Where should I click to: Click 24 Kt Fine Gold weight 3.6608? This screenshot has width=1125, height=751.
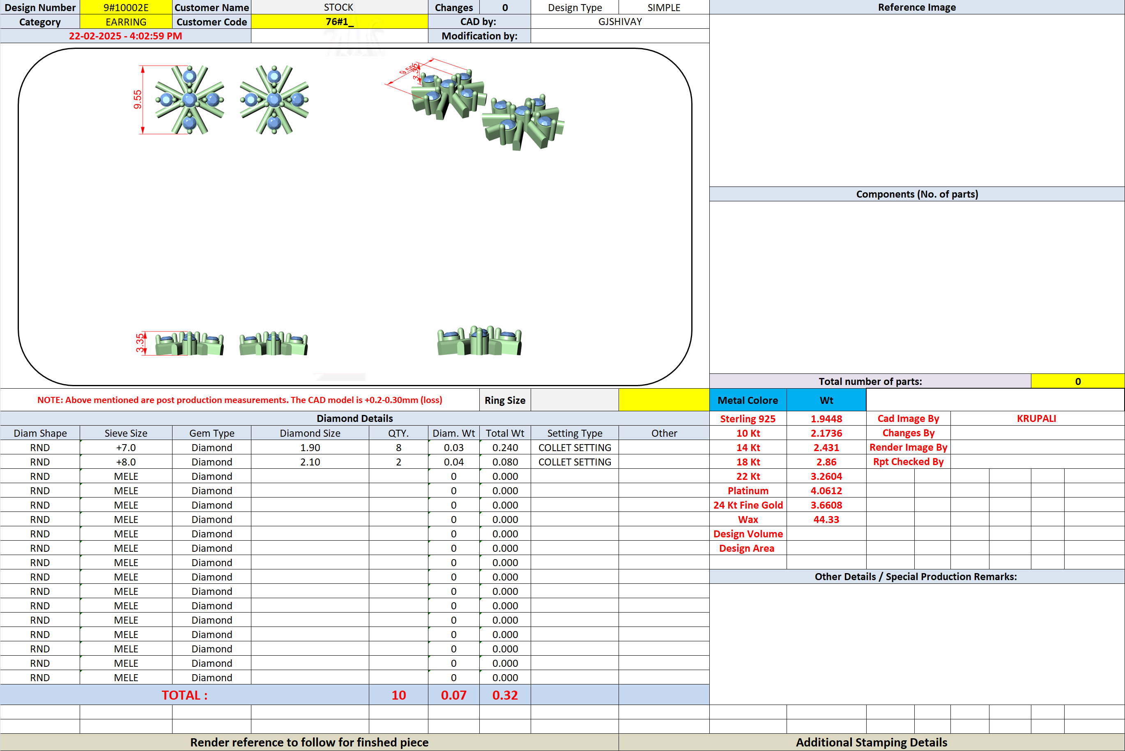coord(826,505)
